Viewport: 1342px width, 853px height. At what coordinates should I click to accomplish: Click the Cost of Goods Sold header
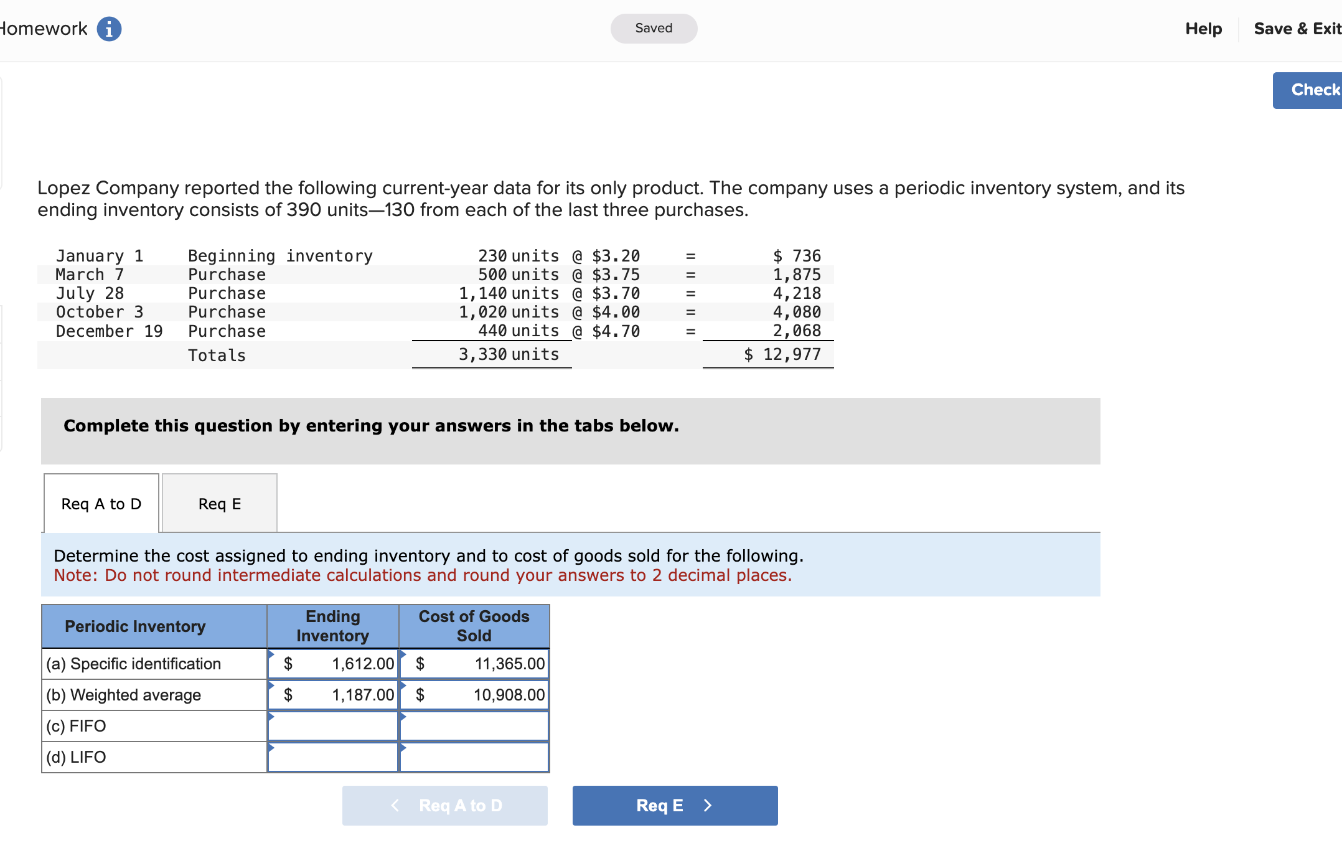474,626
